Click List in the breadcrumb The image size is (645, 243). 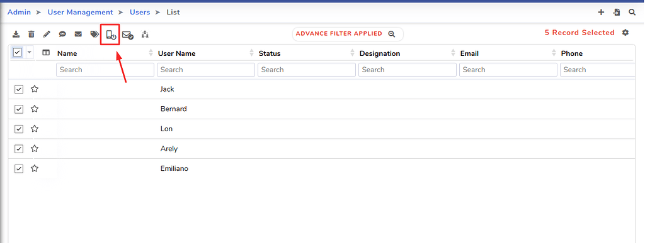tap(173, 13)
